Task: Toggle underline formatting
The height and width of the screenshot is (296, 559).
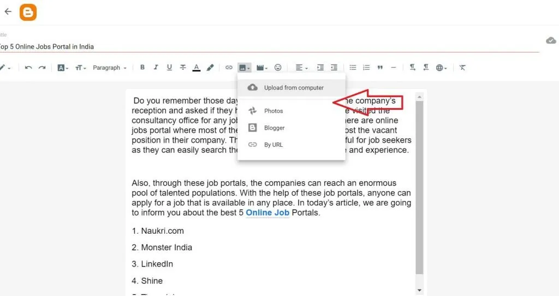Action: click(169, 67)
